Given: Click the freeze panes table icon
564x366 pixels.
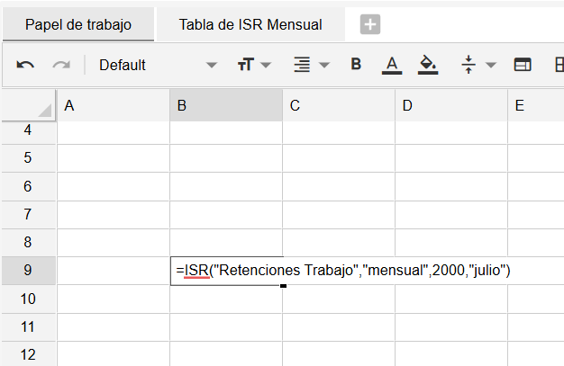Looking at the screenshot, I should tap(523, 65).
